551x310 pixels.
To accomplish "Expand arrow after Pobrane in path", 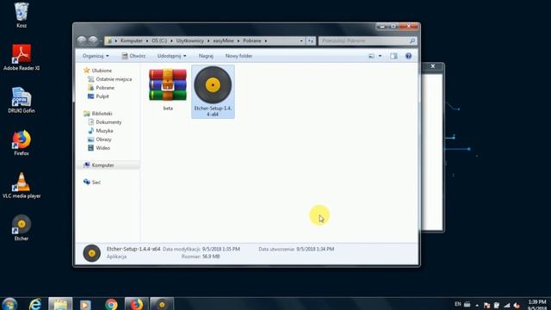I will [x=266, y=40].
